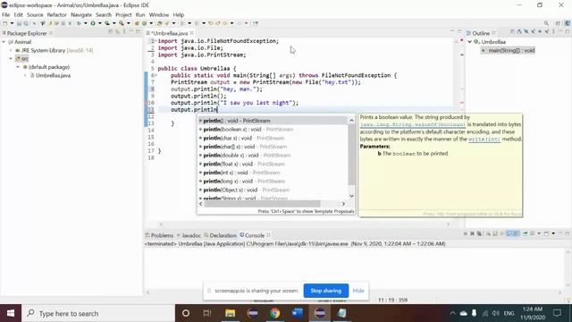Screen dimensions: 572x322
Task: Click the Hide link in sharing bar
Action: pos(358,291)
